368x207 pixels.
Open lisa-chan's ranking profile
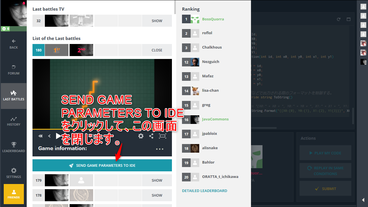point(210,90)
